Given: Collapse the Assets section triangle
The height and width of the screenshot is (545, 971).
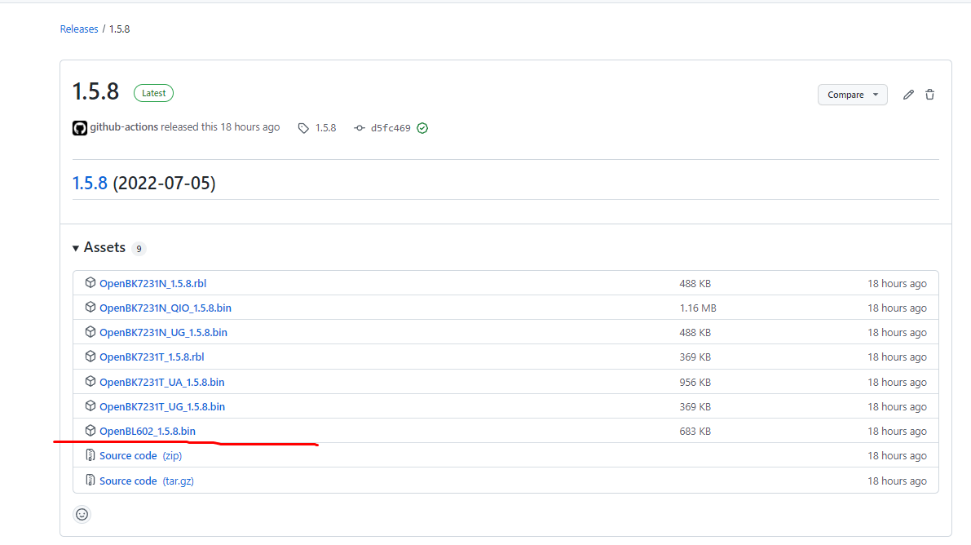Looking at the screenshot, I should click(x=76, y=248).
